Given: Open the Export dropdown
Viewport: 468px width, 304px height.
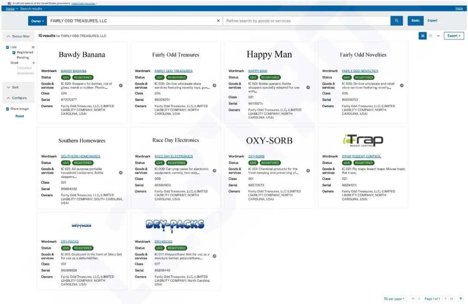Looking at the screenshot, I should coord(454,36).
